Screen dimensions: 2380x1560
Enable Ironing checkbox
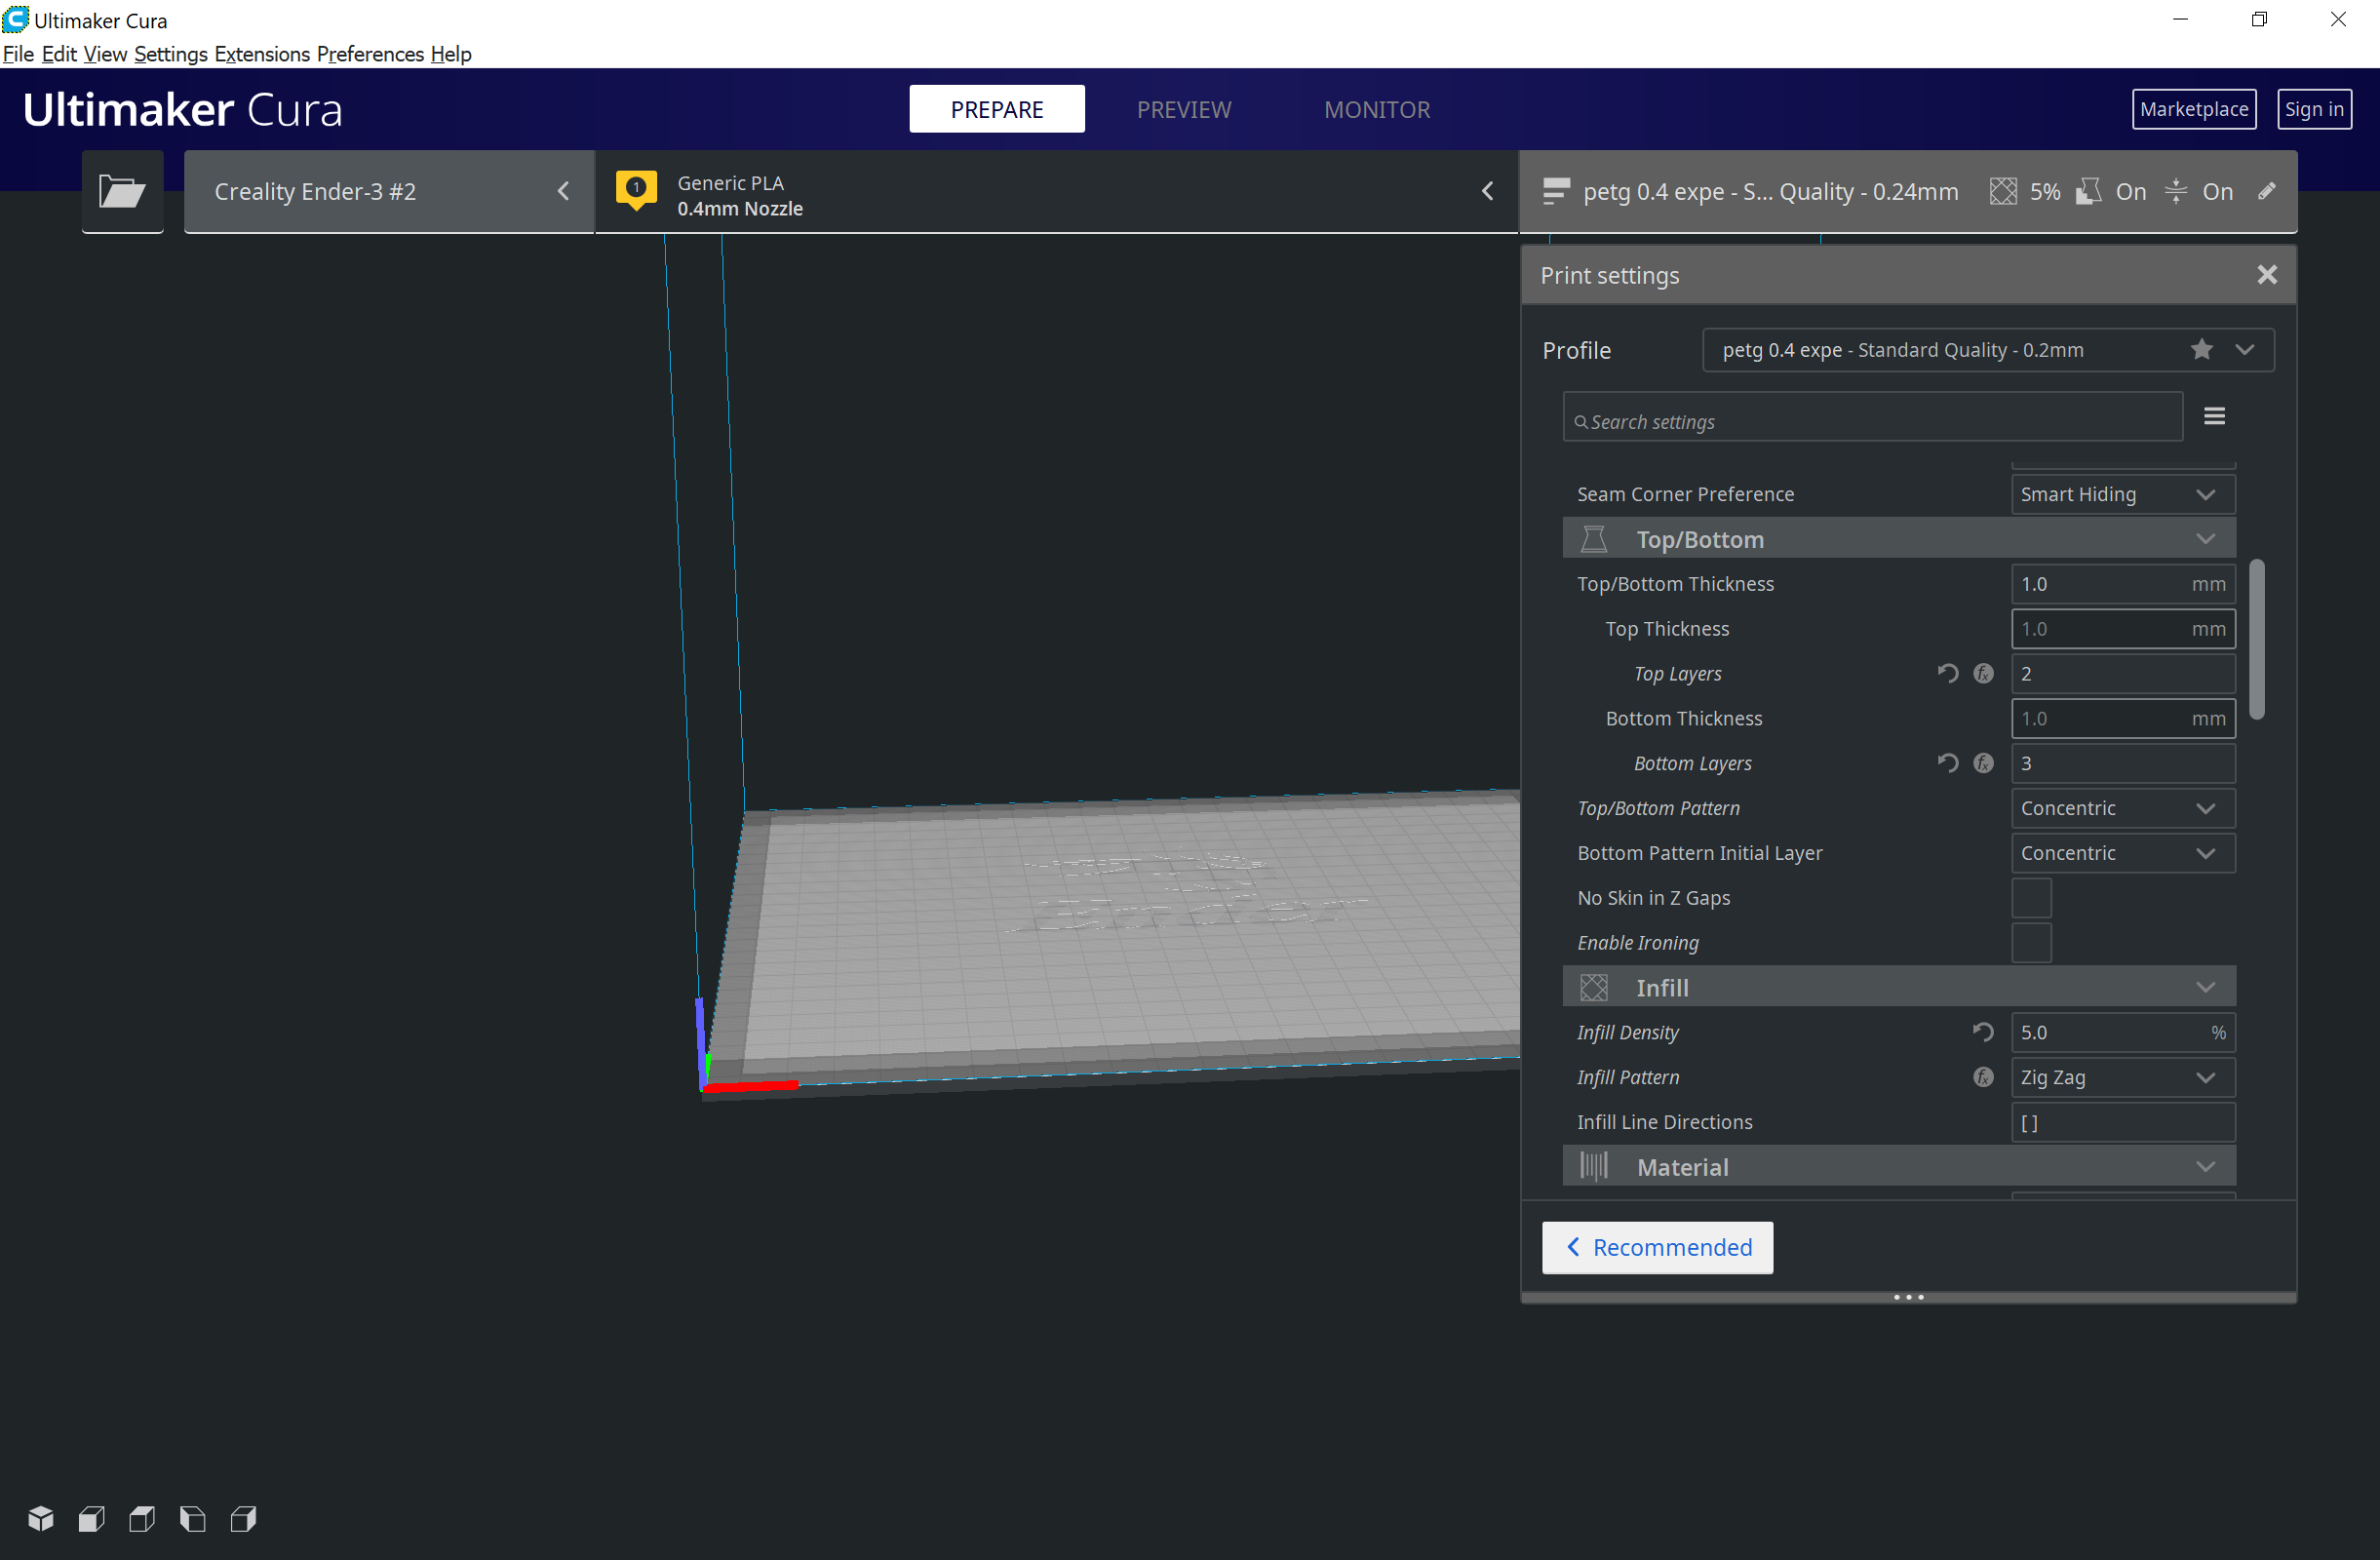[x=2031, y=943]
